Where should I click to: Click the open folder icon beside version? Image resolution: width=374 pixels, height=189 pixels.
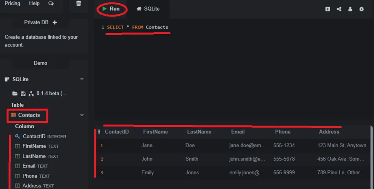[15, 94]
